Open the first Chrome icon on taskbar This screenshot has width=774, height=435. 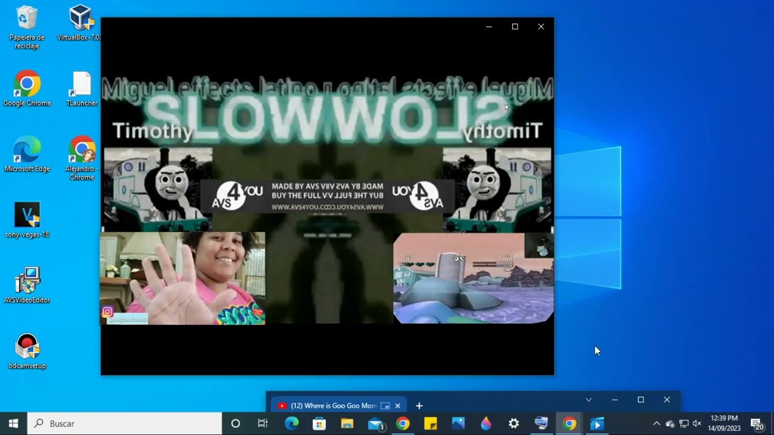[403, 424]
